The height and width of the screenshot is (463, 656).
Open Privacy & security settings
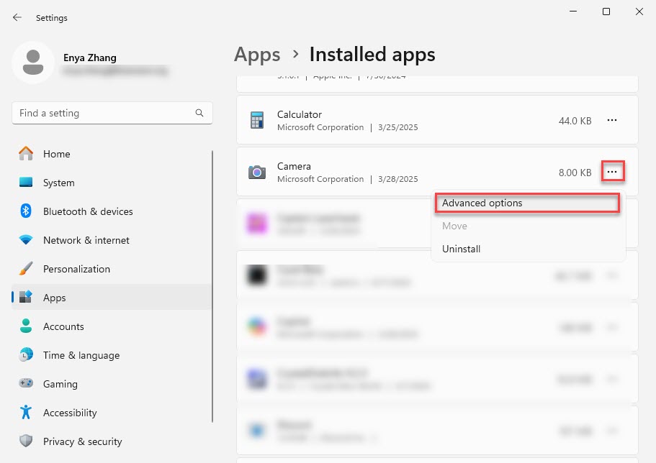tap(82, 441)
